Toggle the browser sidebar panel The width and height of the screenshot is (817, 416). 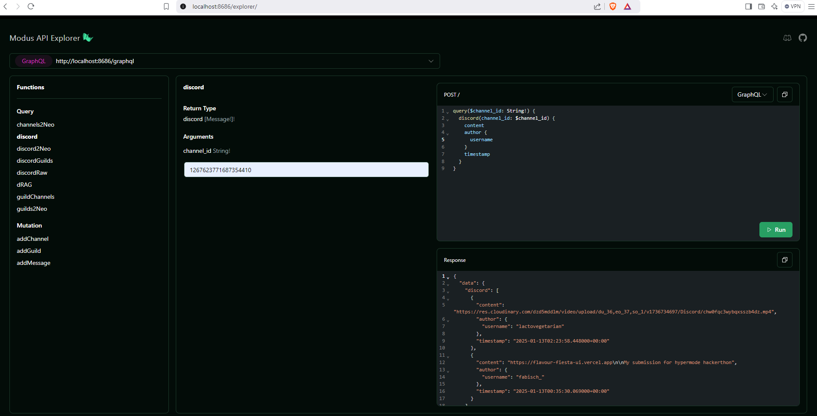pyautogui.click(x=748, y=6)
